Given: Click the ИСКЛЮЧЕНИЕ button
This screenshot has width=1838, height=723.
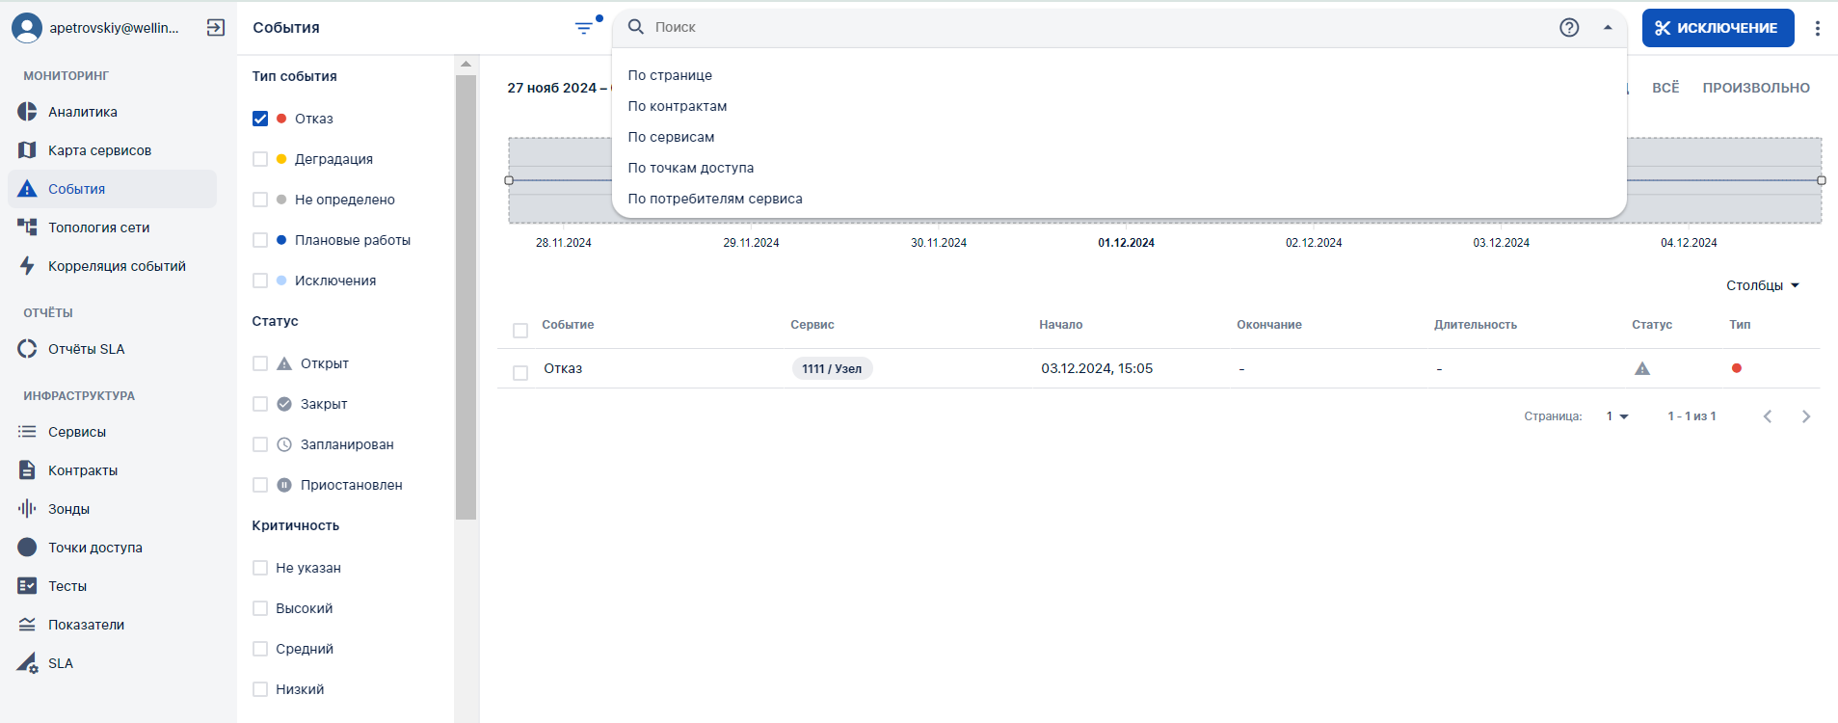Looking at the screenshot, I should tap(1718, 28).
